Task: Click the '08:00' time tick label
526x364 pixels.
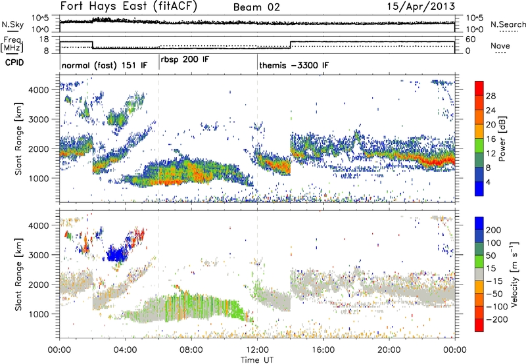Action: [191, 350]
